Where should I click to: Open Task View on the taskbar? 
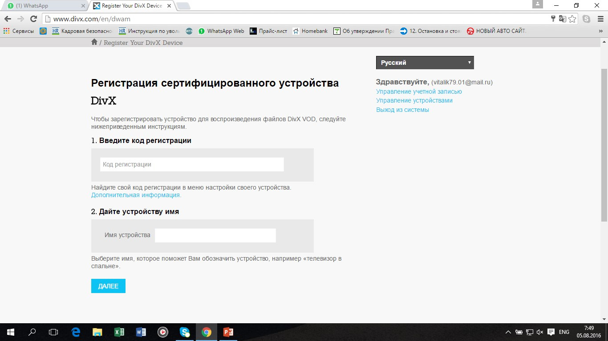click(x=53, y=332)
